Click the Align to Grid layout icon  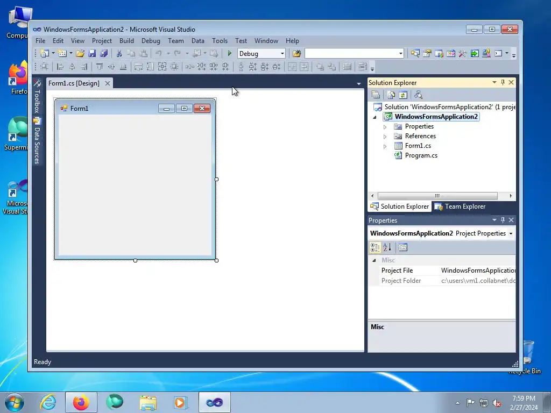pos(44,66)
